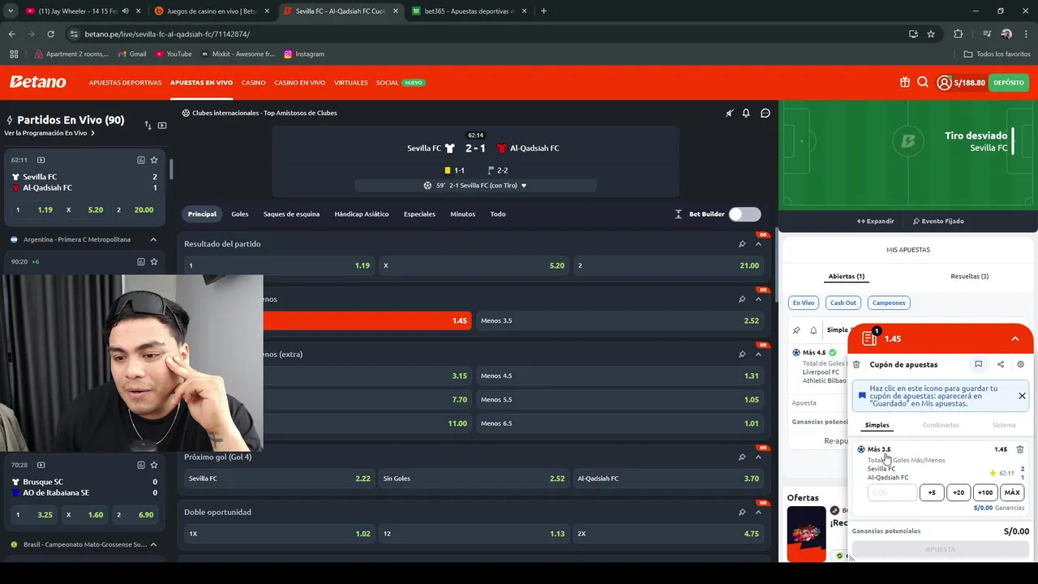Open stats icon on the 90:20 match card
This screenshot has width=1038, height=584.
pos(140,261)
